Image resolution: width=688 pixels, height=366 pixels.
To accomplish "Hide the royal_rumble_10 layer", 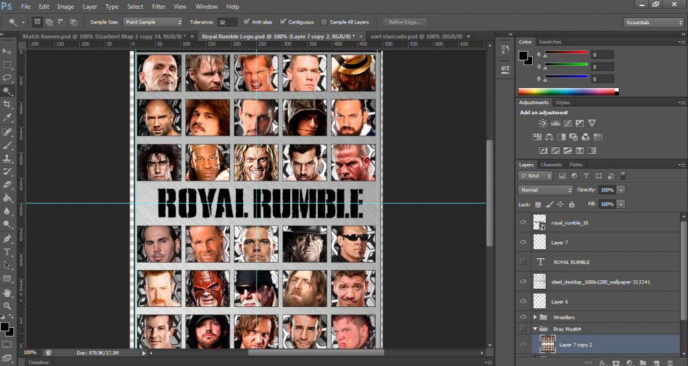I will tap(523, 222).
